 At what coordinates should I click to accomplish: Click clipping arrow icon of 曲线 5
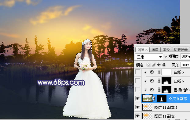point(145,72)
